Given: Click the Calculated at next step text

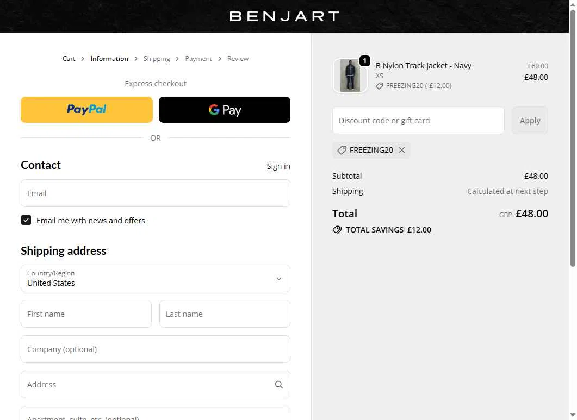Looking at the screenshot, I should click(x=507, y=191).
